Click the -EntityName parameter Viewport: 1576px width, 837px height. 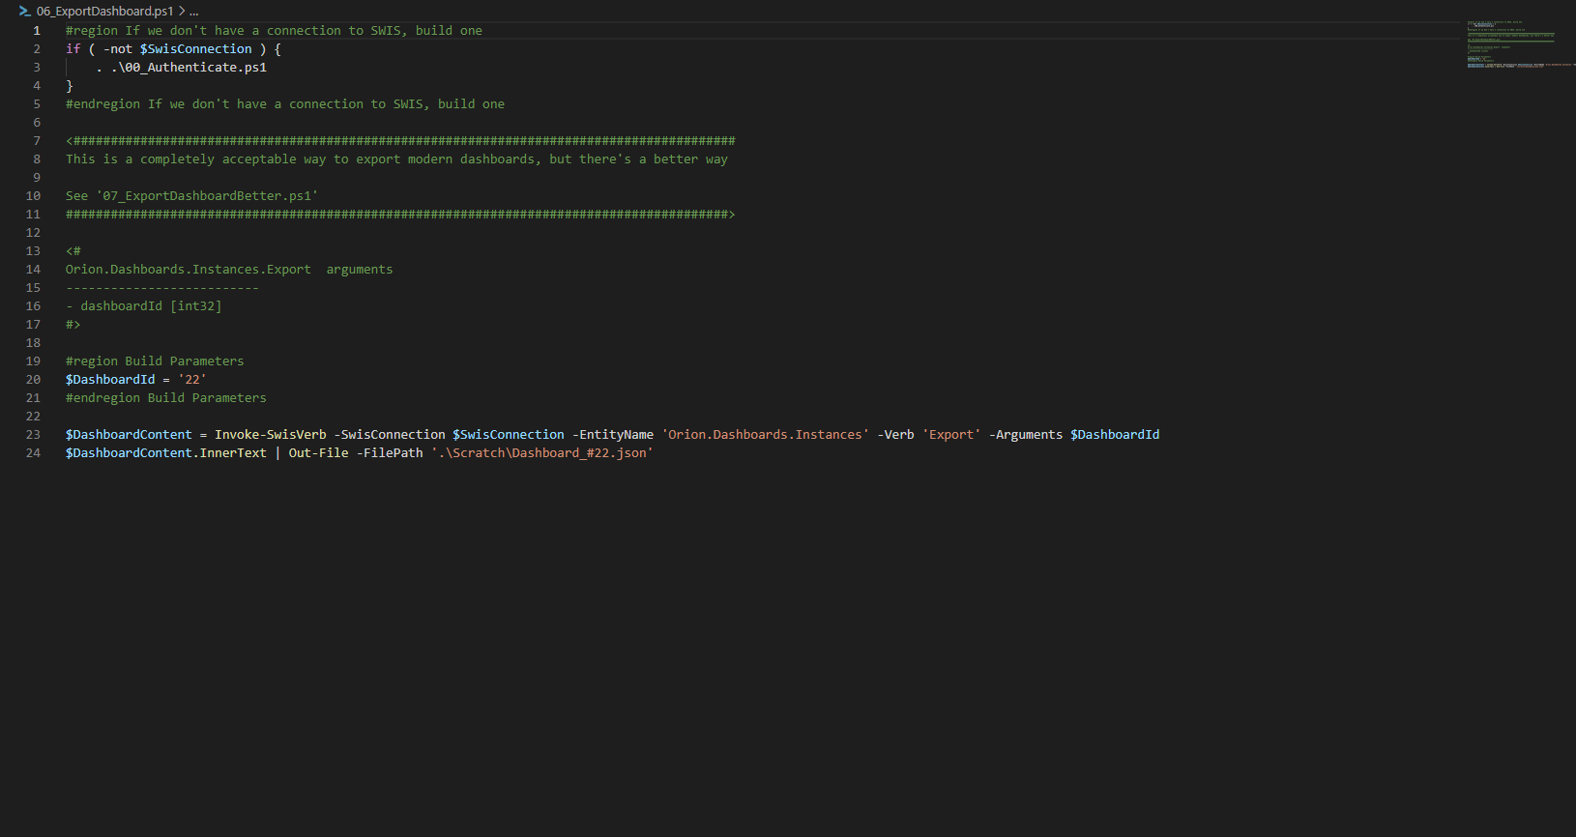coord(613,435)
